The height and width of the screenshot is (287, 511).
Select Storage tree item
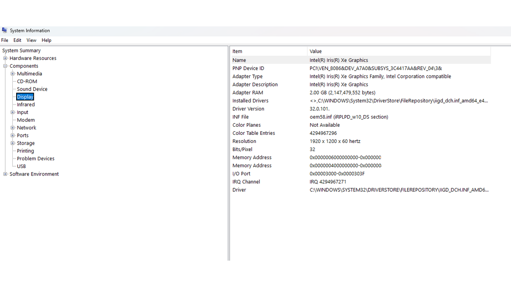26,143
